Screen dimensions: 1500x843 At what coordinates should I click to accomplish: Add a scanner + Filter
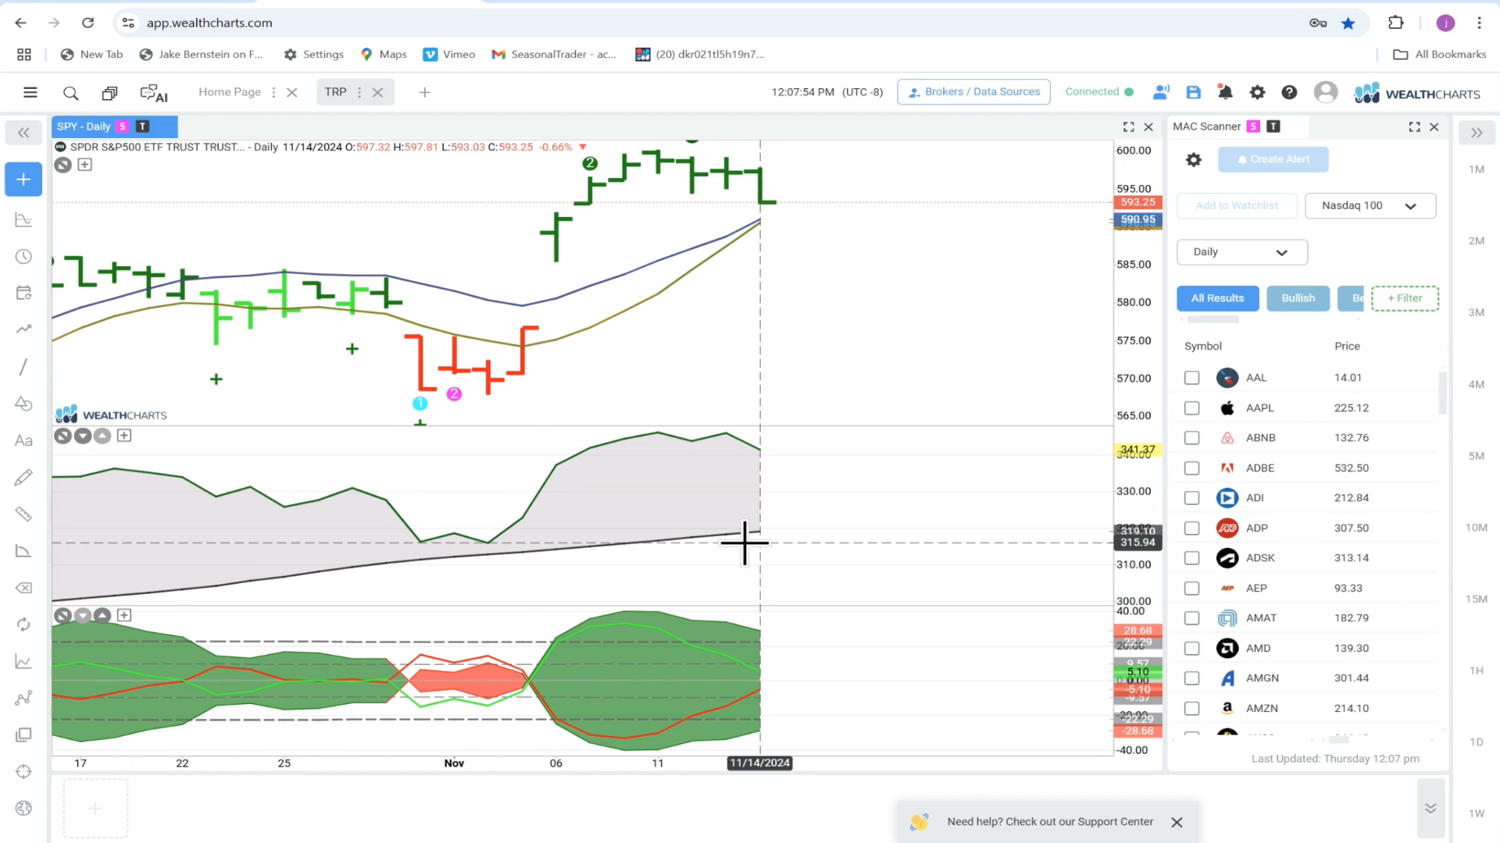pos(1405,298)
